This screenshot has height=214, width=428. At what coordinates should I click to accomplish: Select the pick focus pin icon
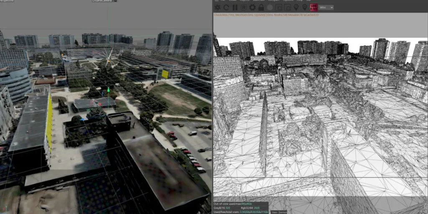pyautogui.click(x=296, y=8)
